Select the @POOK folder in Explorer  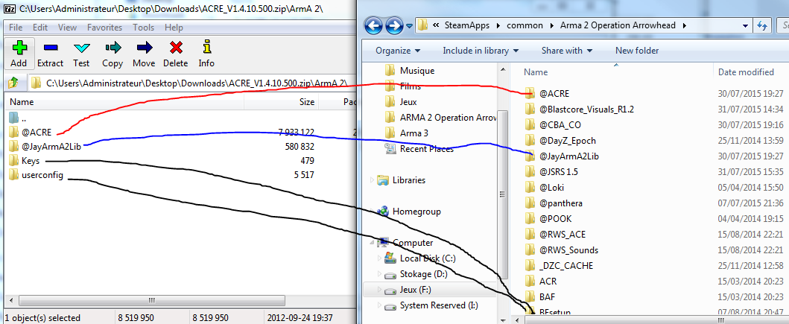coord(548,218)
